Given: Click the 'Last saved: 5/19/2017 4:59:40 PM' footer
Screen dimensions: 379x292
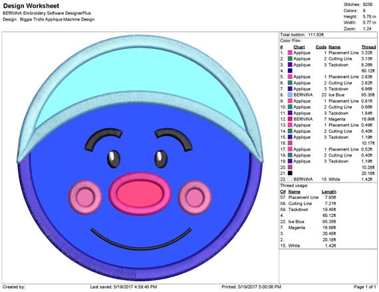Looking at the screenshot, I should [124, 287].
